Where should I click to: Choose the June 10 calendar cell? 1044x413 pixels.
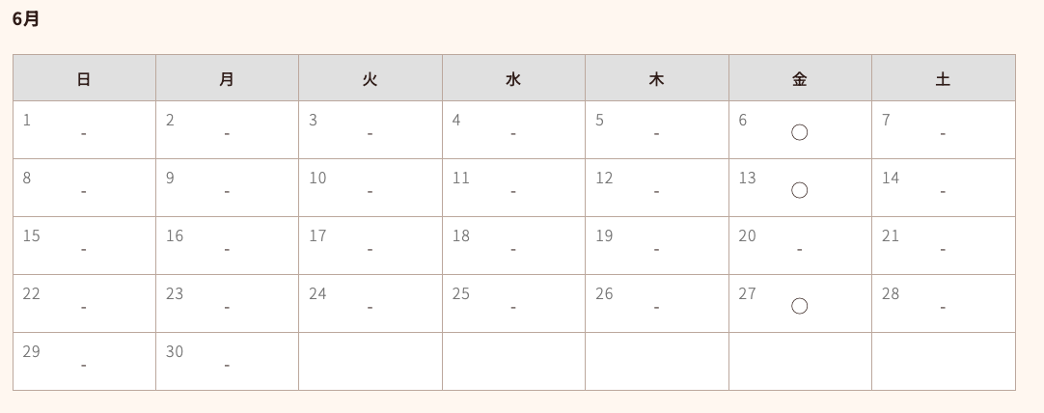coord(371,188)
